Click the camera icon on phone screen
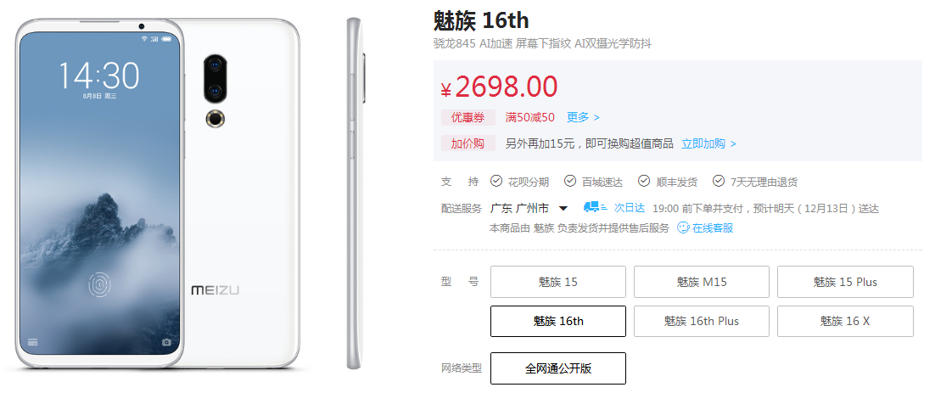 click(166, 342)
